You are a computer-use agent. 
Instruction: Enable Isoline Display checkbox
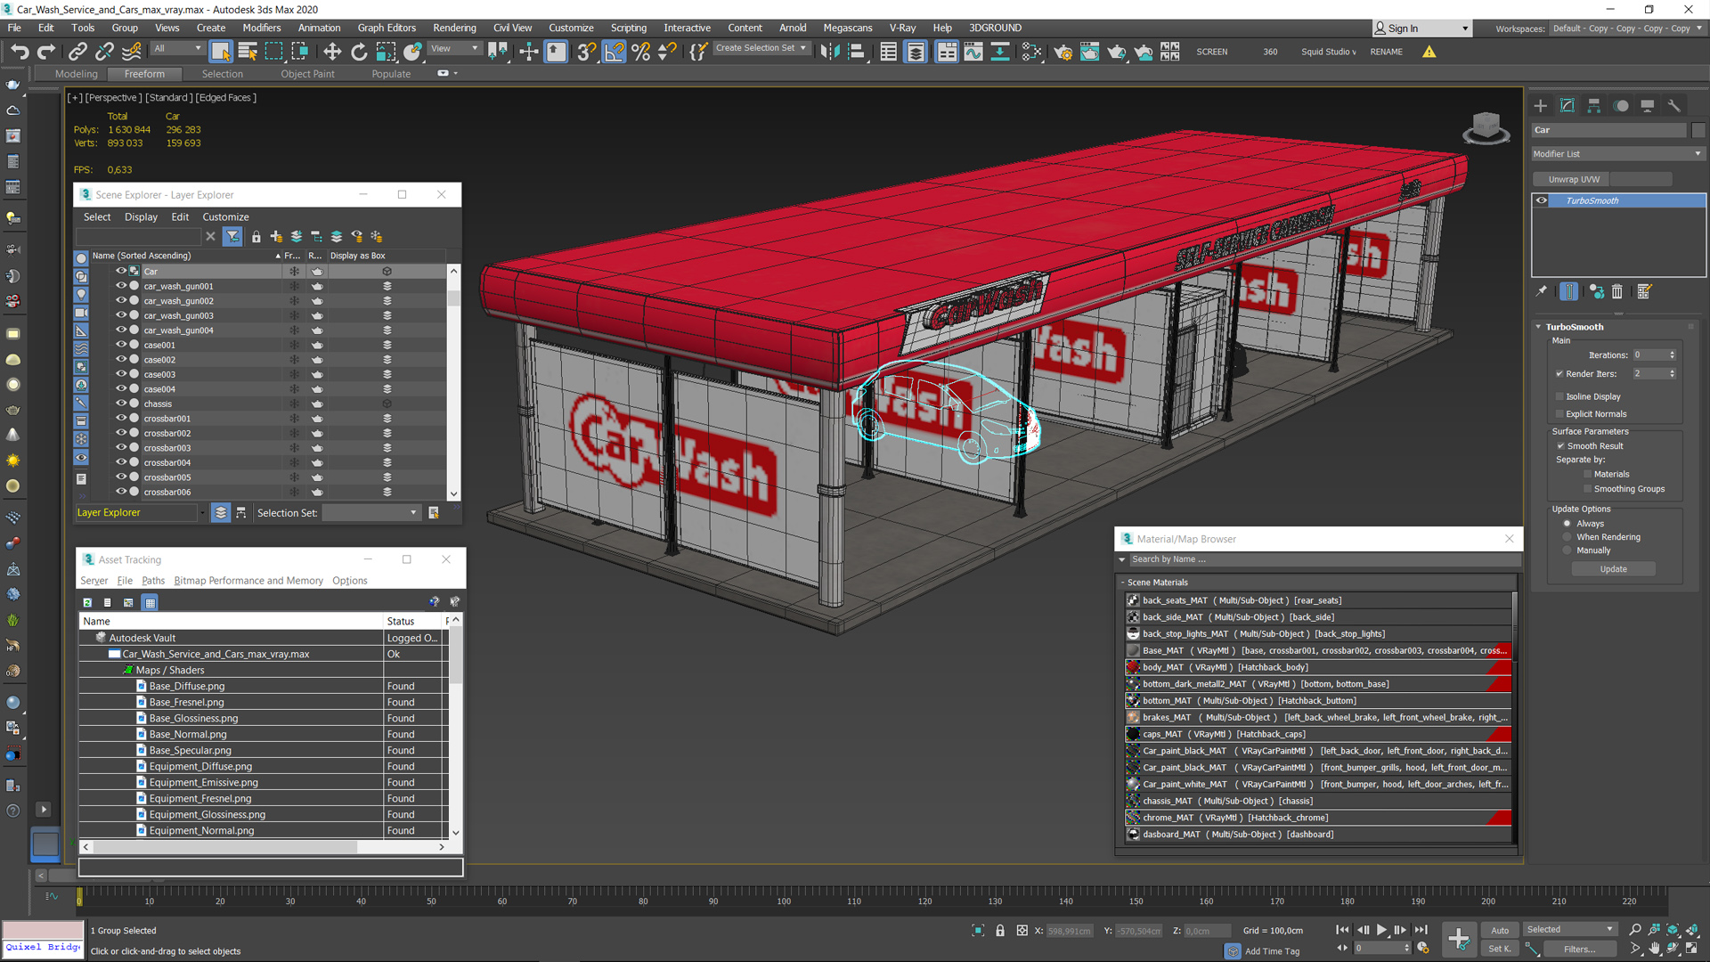tap(1559, 396)
